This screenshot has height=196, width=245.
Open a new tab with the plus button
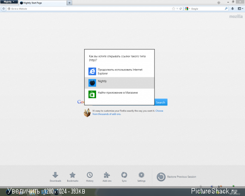pos(70,3)
